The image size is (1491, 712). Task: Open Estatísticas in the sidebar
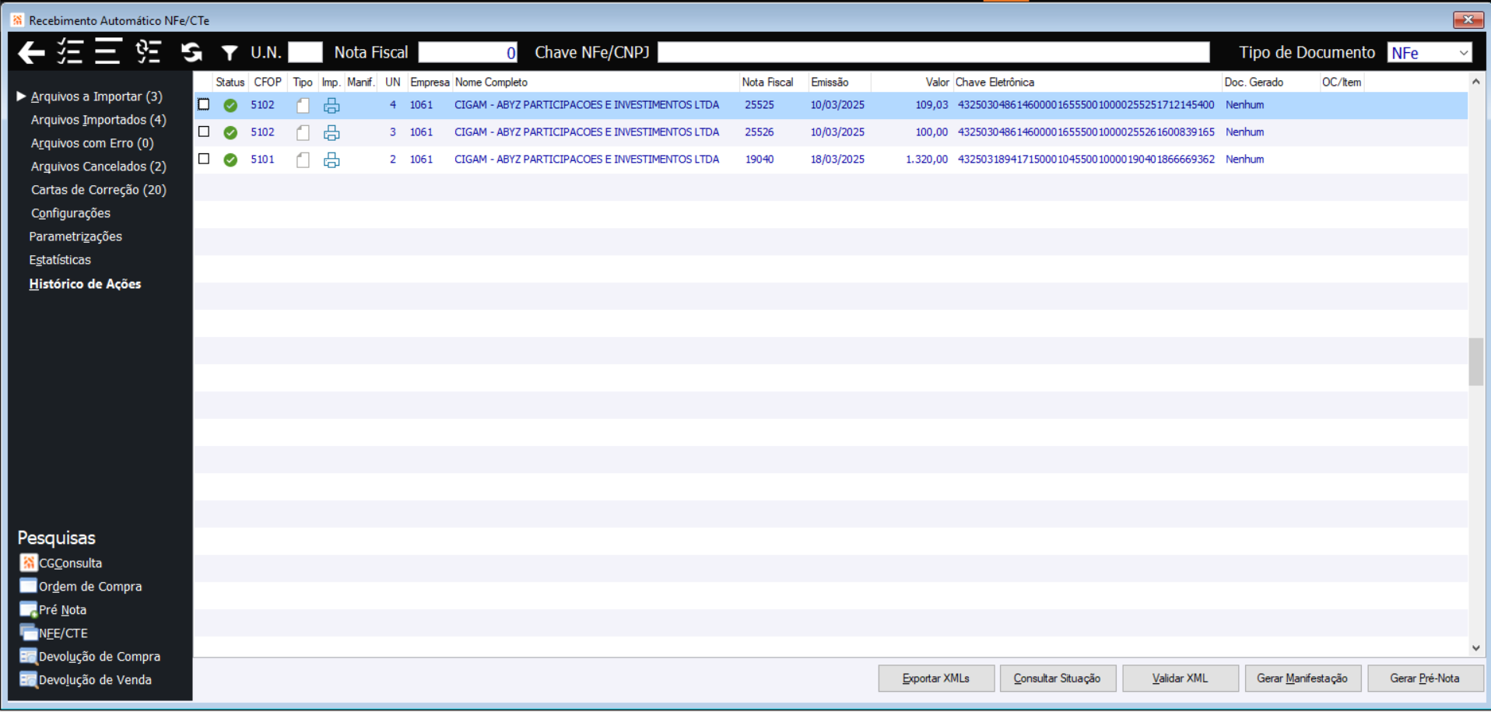60,260
